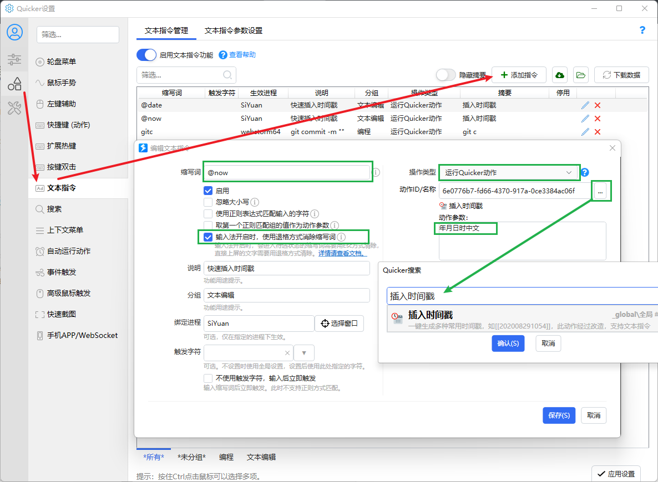The width and height of the screenshot is (658, 482).
Task: Click the user account avatar icon
Action: tap(14, 33)
